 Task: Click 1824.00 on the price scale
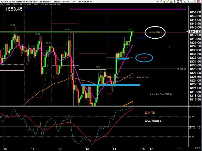195,80
